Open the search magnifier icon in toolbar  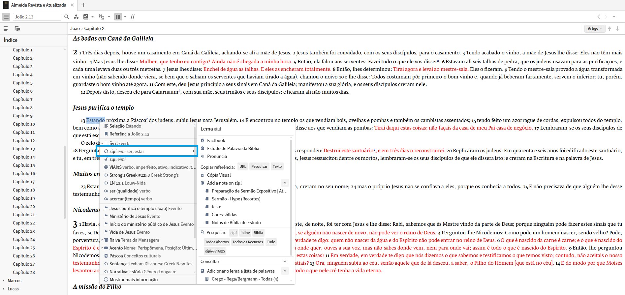pos(67,17)
